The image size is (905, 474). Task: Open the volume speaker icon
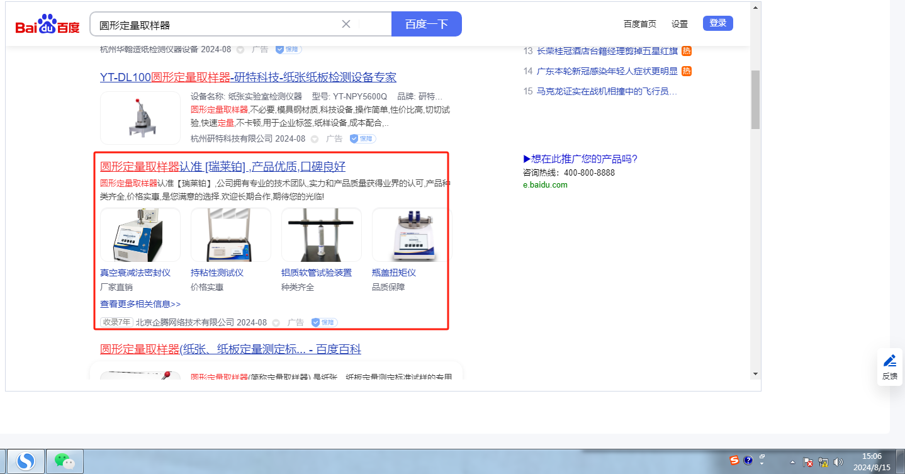point(838,462)
